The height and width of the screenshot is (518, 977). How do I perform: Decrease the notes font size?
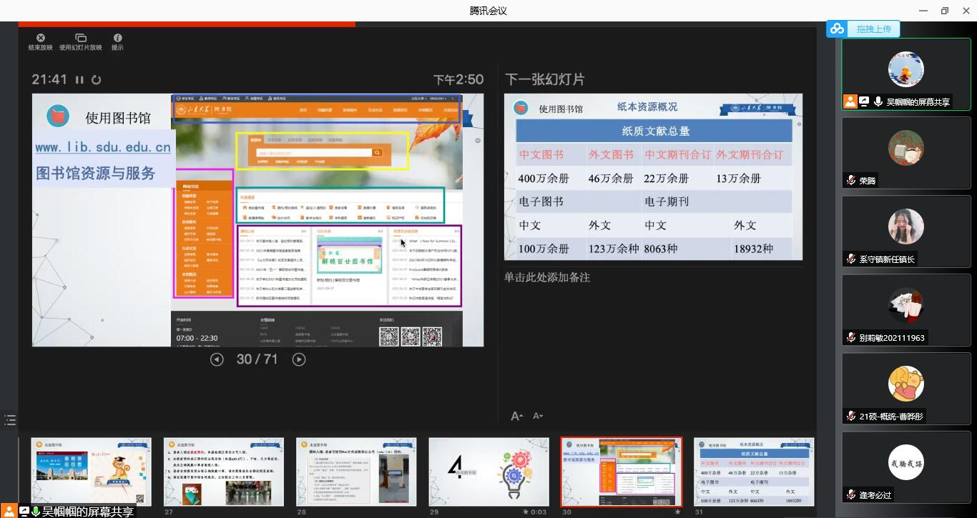(538, 416)
